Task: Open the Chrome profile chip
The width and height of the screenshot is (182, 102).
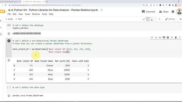Action: (178, 5)
